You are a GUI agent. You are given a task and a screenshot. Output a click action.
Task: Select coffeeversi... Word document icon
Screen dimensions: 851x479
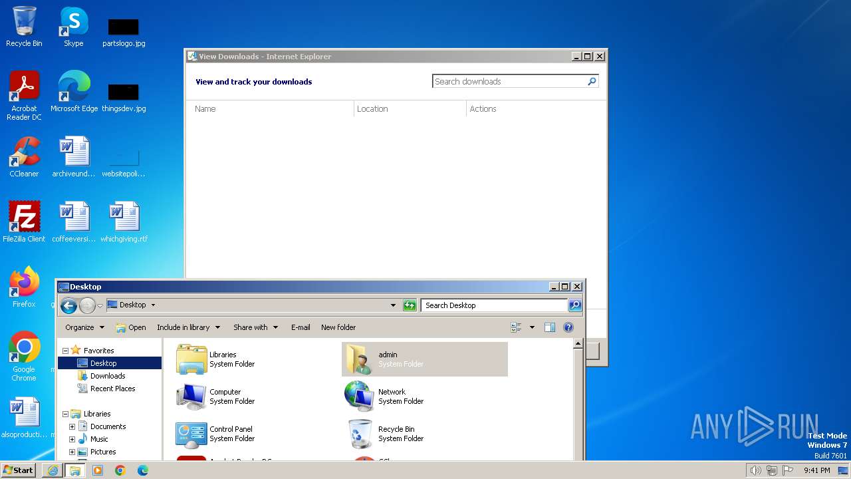coord(74,222)
